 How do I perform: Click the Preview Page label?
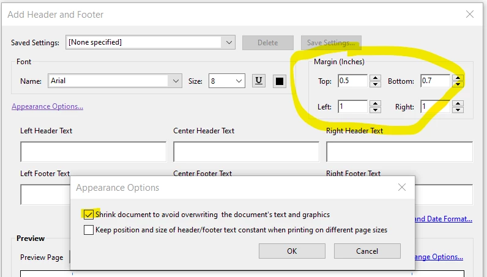[42, 257]
